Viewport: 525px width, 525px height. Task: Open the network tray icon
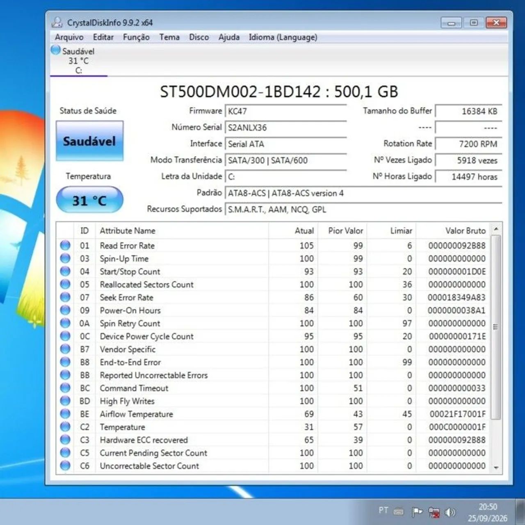[x=434, y=512]
